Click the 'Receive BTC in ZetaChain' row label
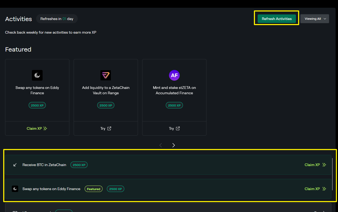This screenshot has width=338, height=212. [x=44, y=165]
